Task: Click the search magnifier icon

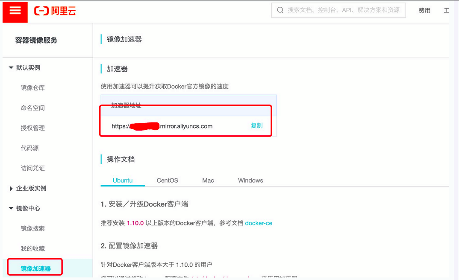Action: [x=280, y=10]
